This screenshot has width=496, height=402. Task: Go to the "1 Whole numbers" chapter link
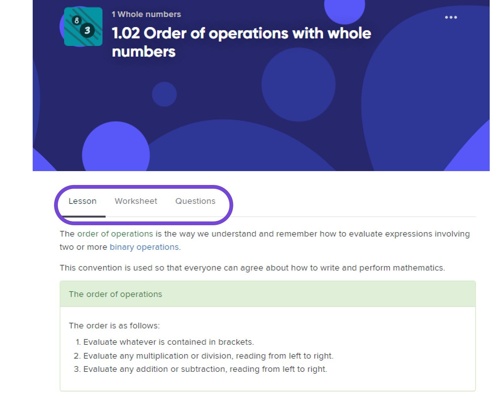tap(146, 14)
